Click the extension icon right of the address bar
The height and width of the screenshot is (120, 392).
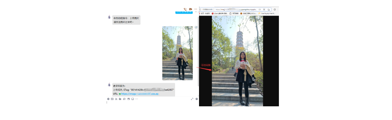coord(275,10)
